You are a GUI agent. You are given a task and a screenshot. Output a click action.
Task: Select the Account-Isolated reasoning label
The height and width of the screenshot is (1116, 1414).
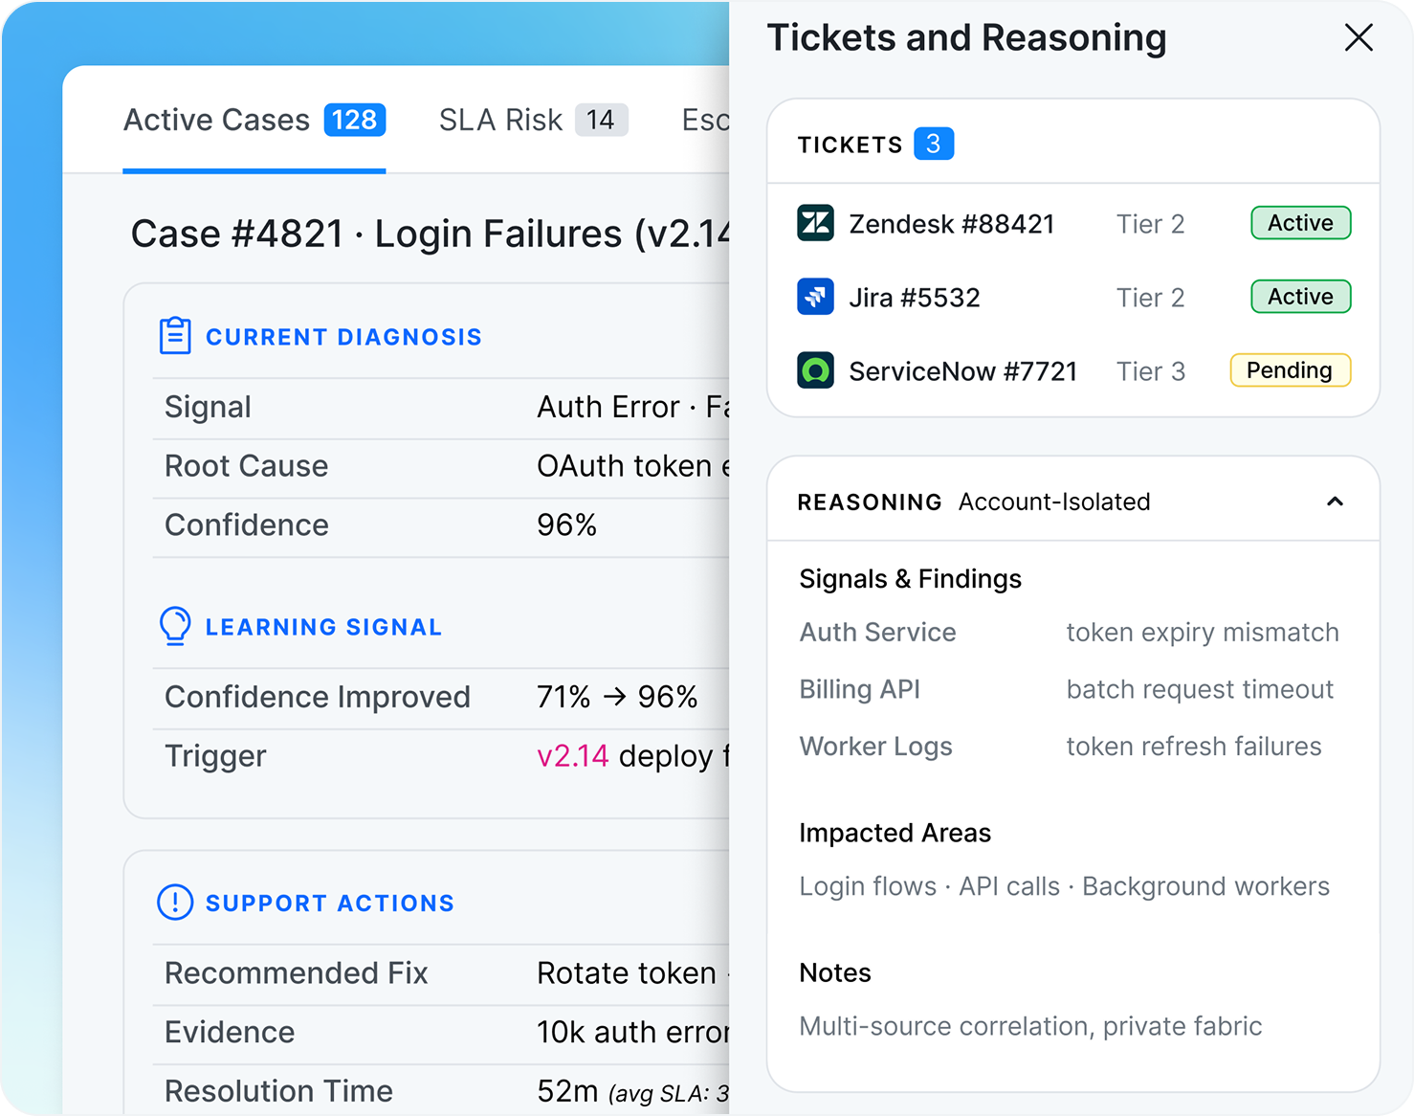(1053, 502)
